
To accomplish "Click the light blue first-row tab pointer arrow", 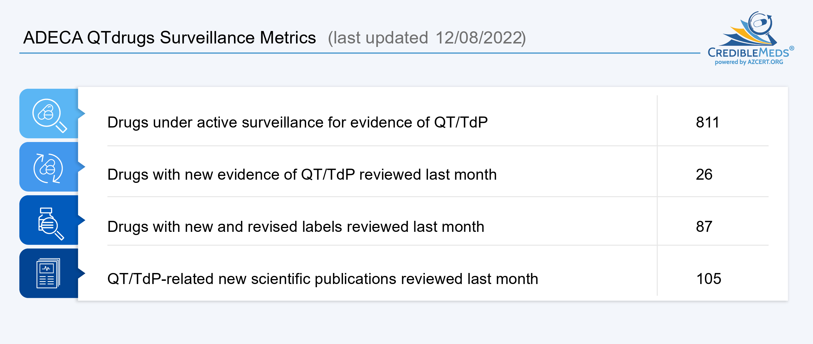I will pyautogui.click(x=81, y=113).
